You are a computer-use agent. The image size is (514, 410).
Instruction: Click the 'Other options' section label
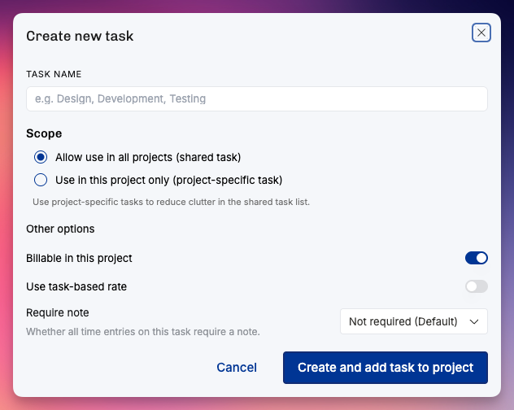point(60,229)
